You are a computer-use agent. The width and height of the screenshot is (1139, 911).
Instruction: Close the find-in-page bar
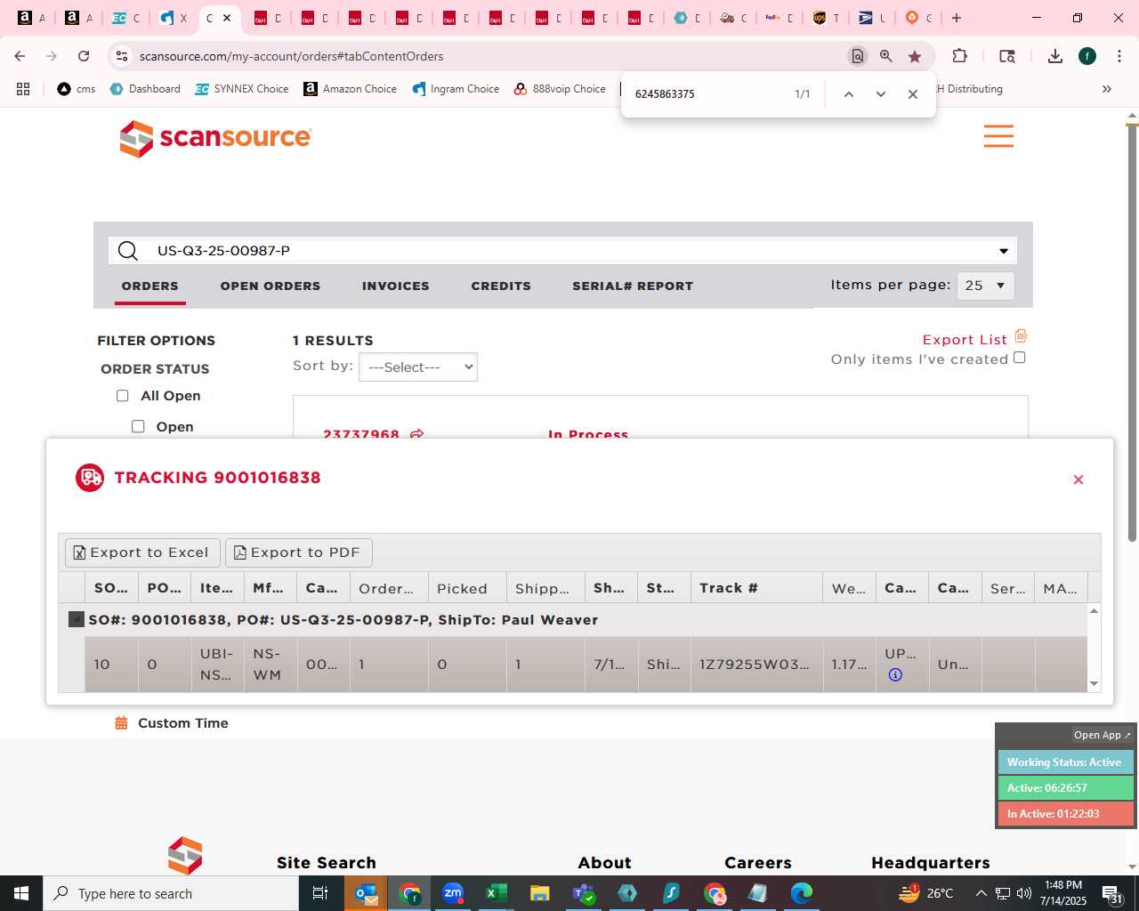click(913, 94)
